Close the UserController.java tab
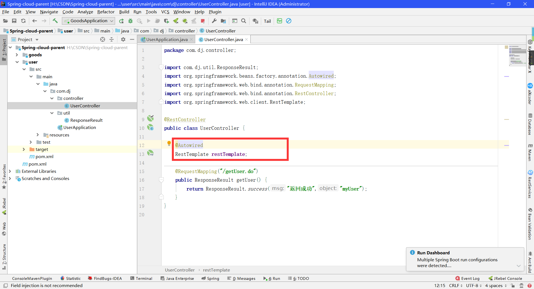The width and height of the screenshot is (534, 289). [x=246, y=39]
